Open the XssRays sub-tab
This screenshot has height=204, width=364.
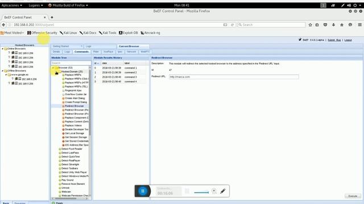click(109, 52)
